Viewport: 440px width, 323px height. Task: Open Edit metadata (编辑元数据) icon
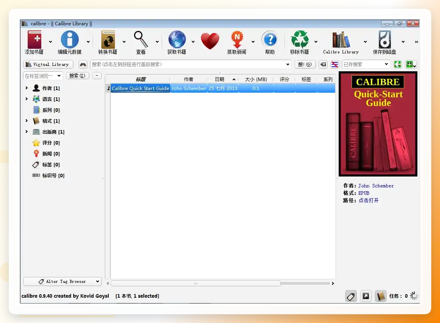[x=70, y=40]
